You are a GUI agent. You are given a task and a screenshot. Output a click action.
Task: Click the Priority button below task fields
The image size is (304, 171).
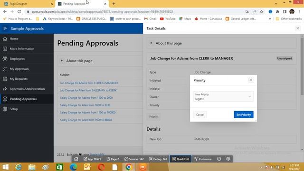[x=153, y=117]
